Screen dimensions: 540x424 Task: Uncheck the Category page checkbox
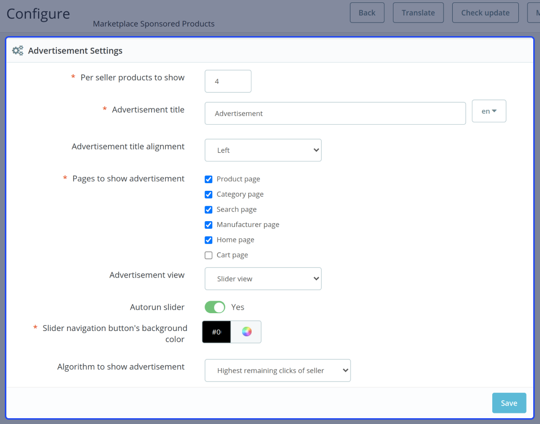click(208, 195)
